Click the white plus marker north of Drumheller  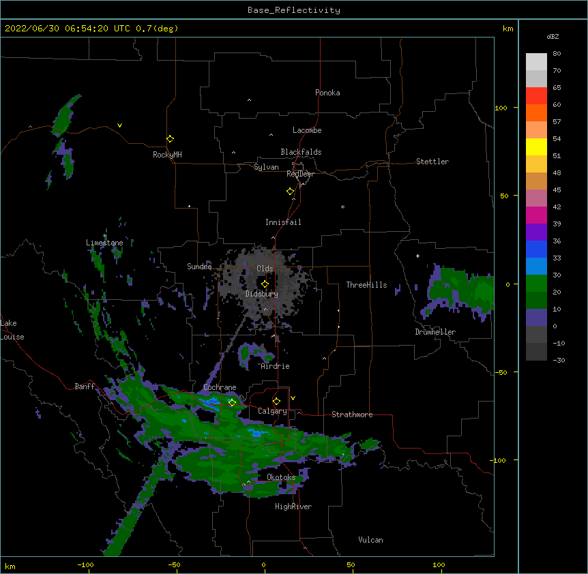tap(417, 256)
